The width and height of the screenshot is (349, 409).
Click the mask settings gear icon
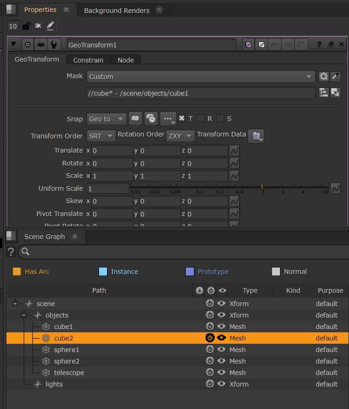click(324, 77)
